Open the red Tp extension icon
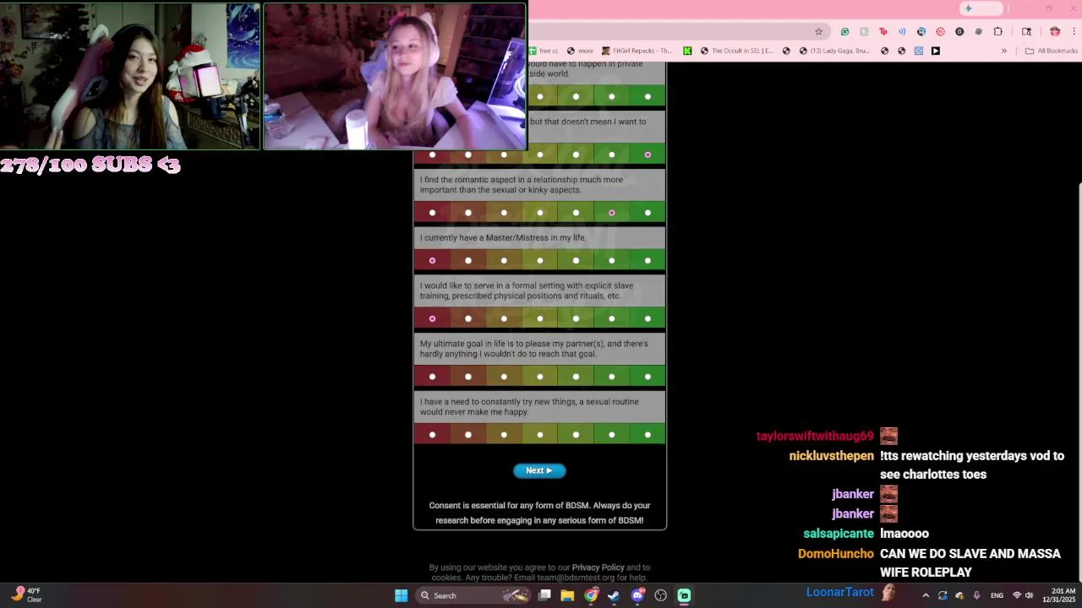Image resolution: width=1082 pixels, height=608 pixels. coord(883,31)
